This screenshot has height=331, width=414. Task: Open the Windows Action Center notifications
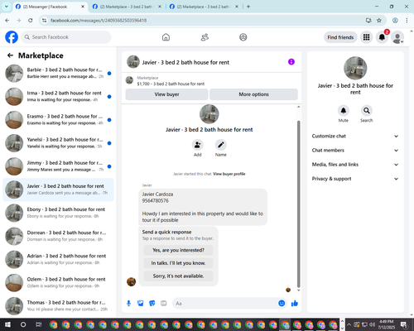click(404, 324)
